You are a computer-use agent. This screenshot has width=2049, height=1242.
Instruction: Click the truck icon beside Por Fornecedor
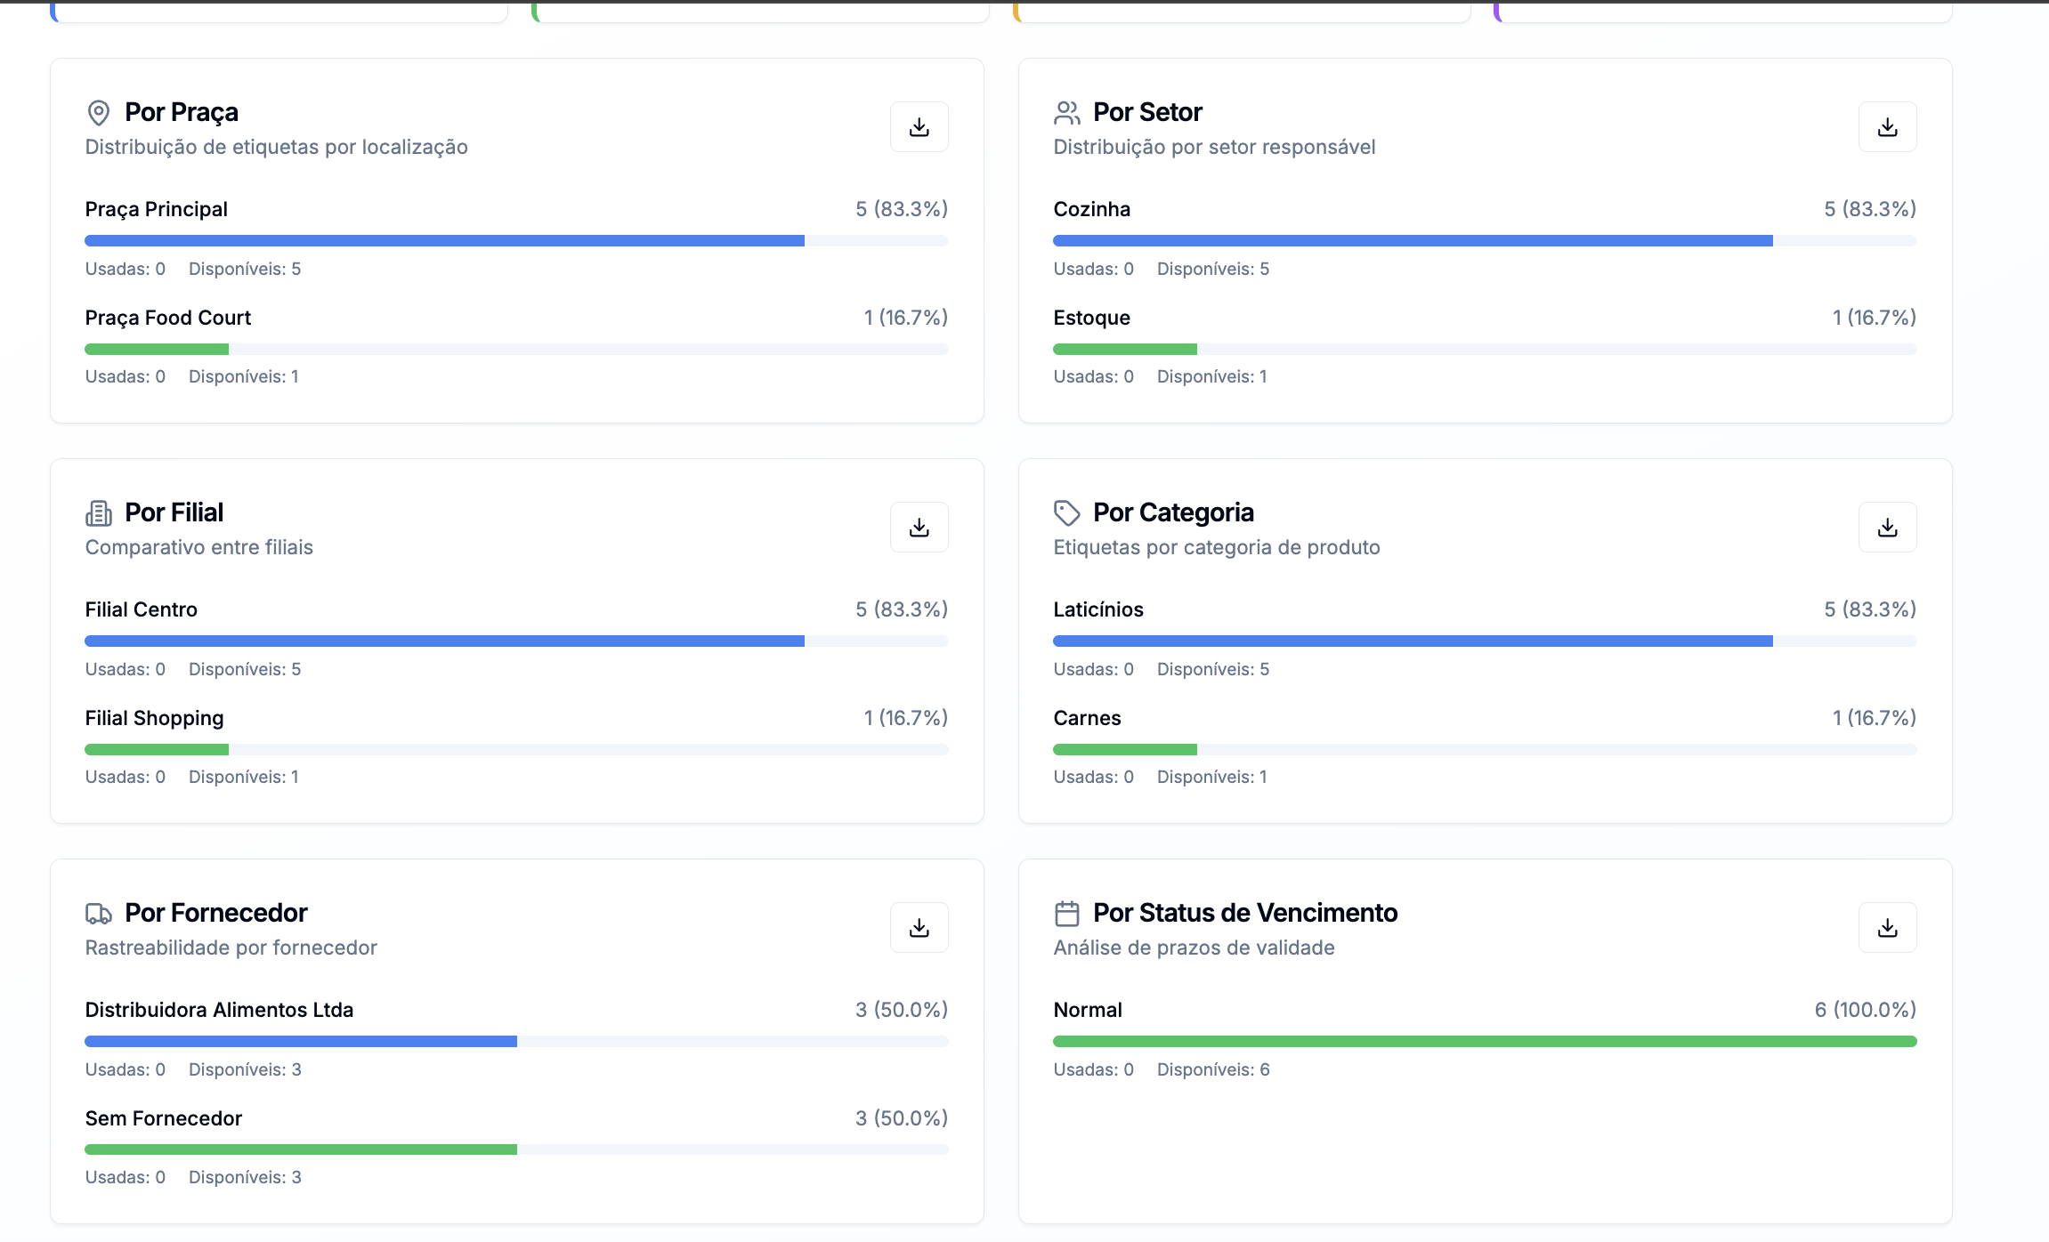pos(99,914)
